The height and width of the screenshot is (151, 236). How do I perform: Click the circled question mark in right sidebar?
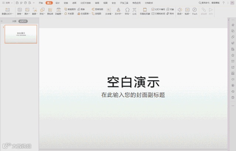point(233,97)
